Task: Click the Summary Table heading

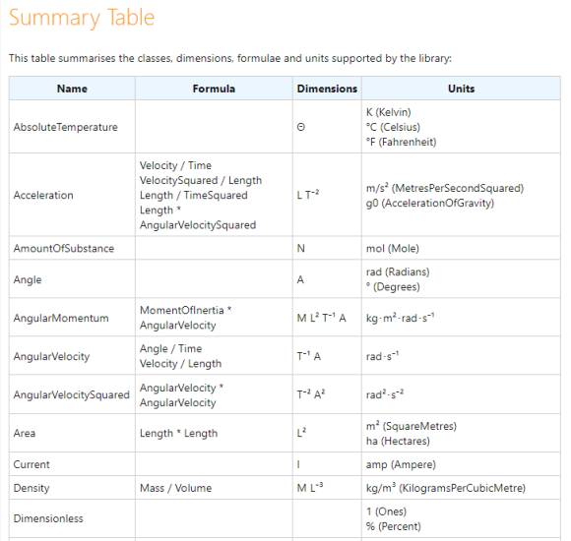Action: (x=82, y=18)
